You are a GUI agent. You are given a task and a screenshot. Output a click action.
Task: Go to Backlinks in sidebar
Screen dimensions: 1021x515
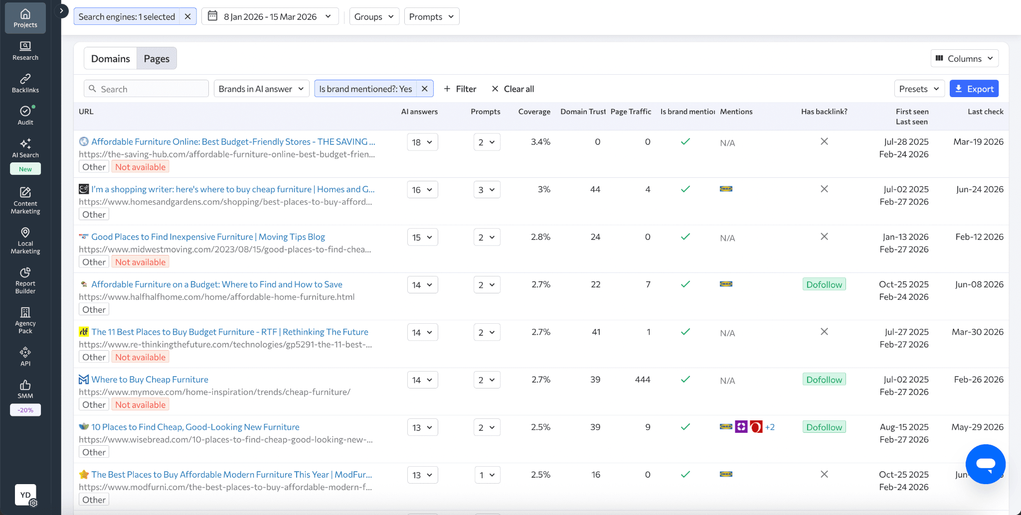pos(25,84)
